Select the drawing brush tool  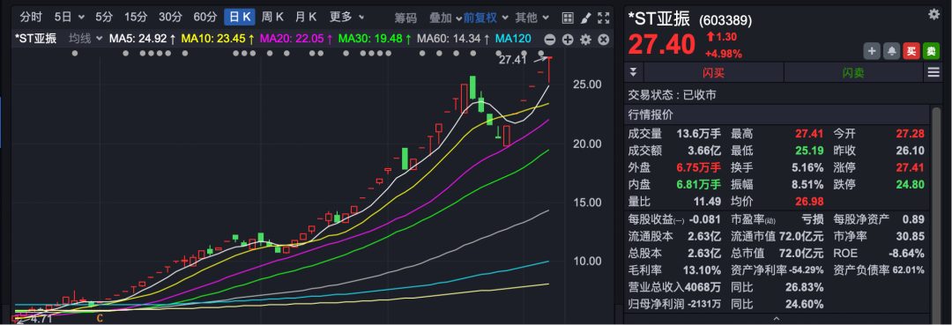click(585, 18)
